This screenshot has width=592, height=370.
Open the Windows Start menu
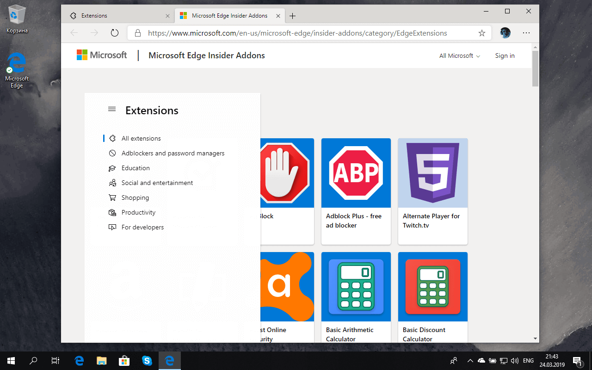(11, 361)
